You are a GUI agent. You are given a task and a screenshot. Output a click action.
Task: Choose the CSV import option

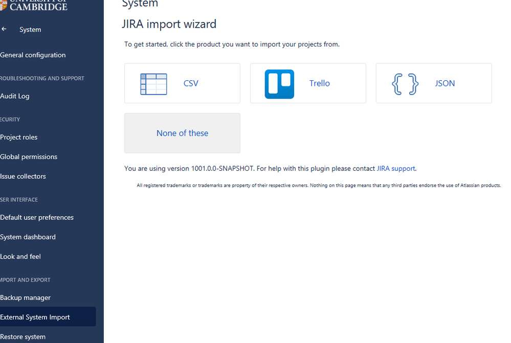click(182, 83)
